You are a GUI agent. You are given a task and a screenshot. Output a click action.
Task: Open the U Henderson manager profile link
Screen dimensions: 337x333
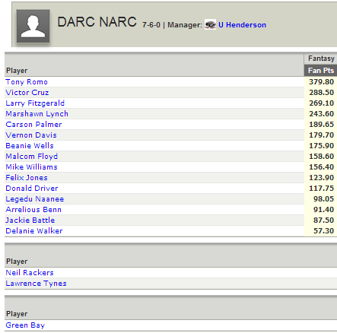242,25
